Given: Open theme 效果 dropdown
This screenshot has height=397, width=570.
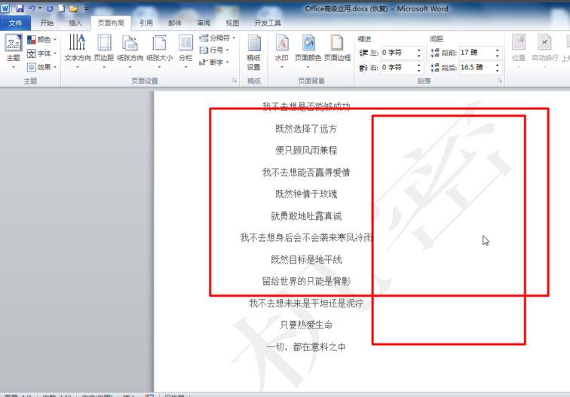Looking at the screenshot, I should [41, 67].
